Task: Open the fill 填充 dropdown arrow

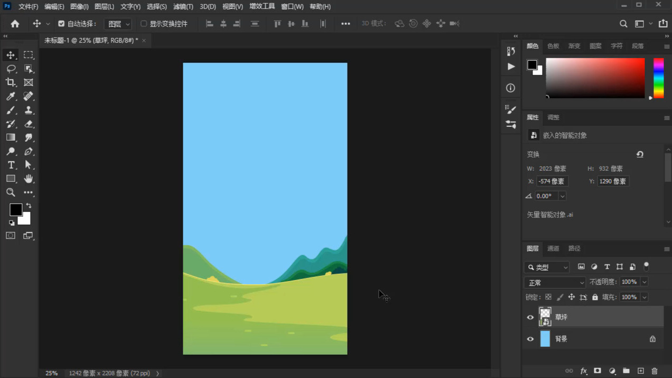Action: pyautogui.click(x=644, y=297)
